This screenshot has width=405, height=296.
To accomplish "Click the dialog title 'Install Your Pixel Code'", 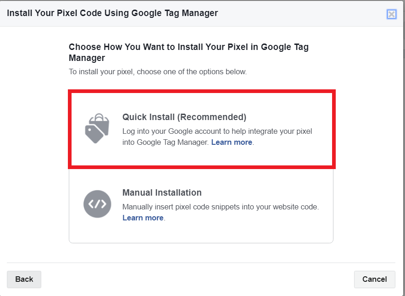I will coord(112,13).
